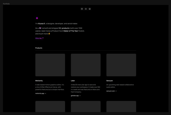Select the 'Portfolio' frame label
This screenshot has width=171, height=115.
tap(6, 4)
